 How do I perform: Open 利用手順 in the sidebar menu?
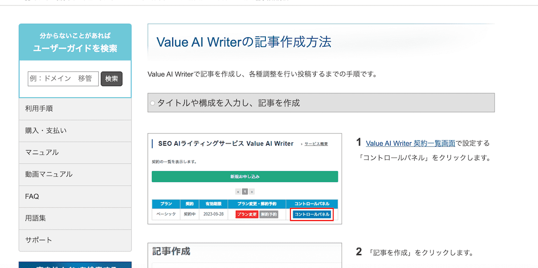pyautogui.click(x=75, y=109)
